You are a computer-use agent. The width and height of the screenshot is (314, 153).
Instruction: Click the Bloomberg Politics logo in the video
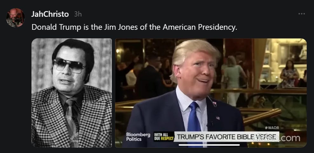(x=138, y=137)
